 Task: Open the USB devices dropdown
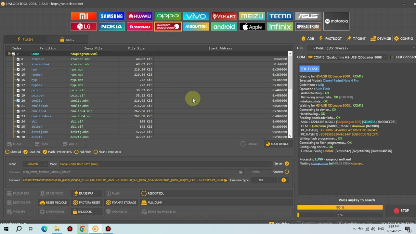[x=361, y=48]
